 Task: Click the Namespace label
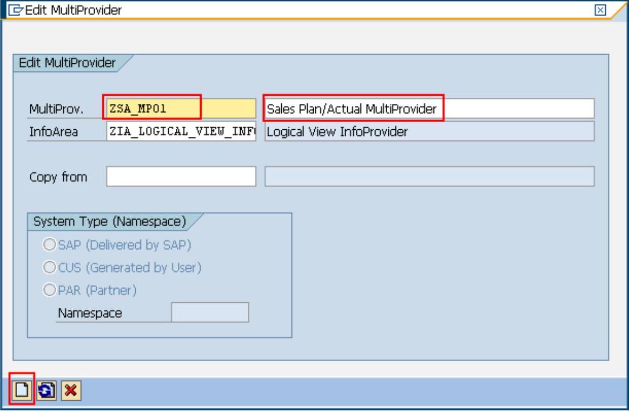point(90,313)
